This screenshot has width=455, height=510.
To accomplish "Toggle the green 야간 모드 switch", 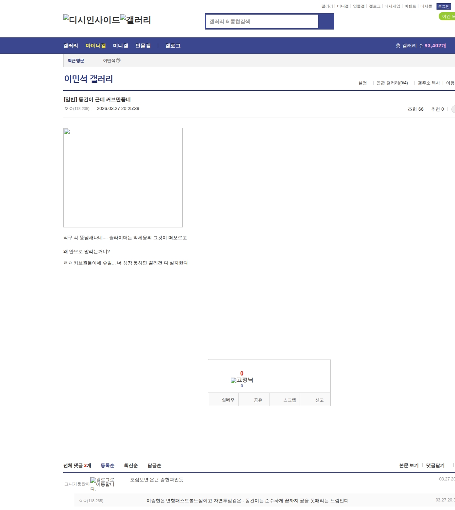I will (447, 16).
